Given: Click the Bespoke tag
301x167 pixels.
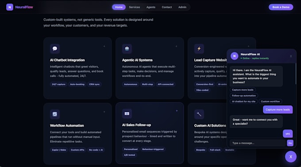Looking at the screenshot, I should coord(201,150).
